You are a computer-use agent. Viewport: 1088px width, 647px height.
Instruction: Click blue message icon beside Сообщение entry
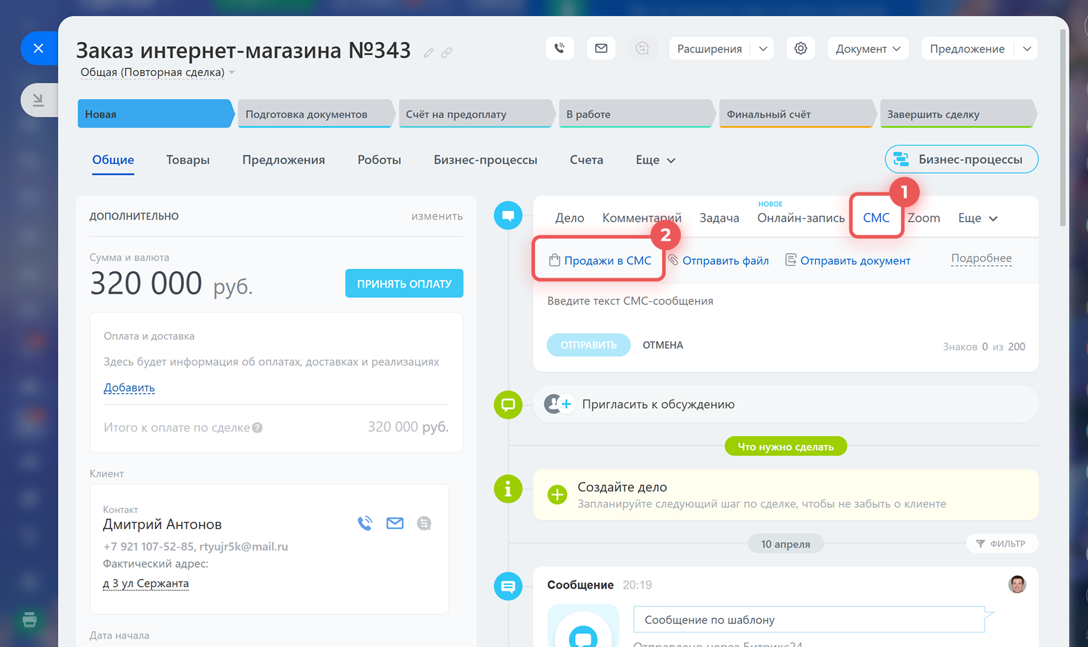508,586
